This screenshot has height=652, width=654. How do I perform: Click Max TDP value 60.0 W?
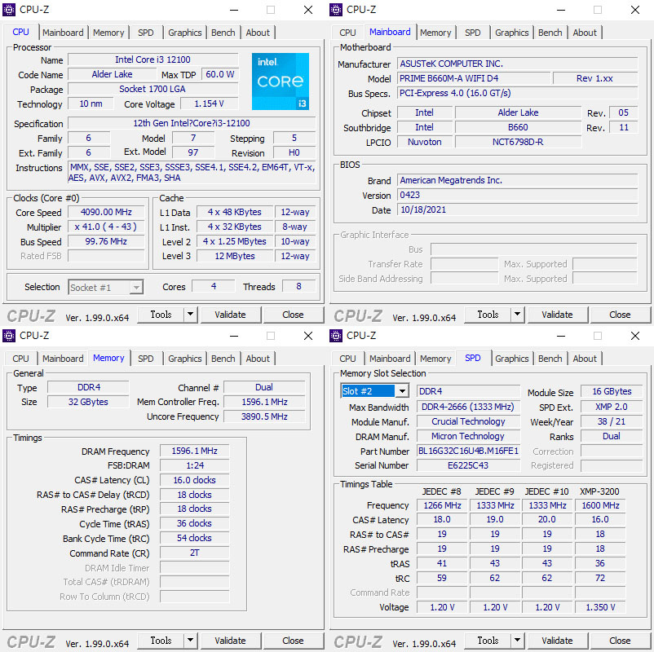220,74
